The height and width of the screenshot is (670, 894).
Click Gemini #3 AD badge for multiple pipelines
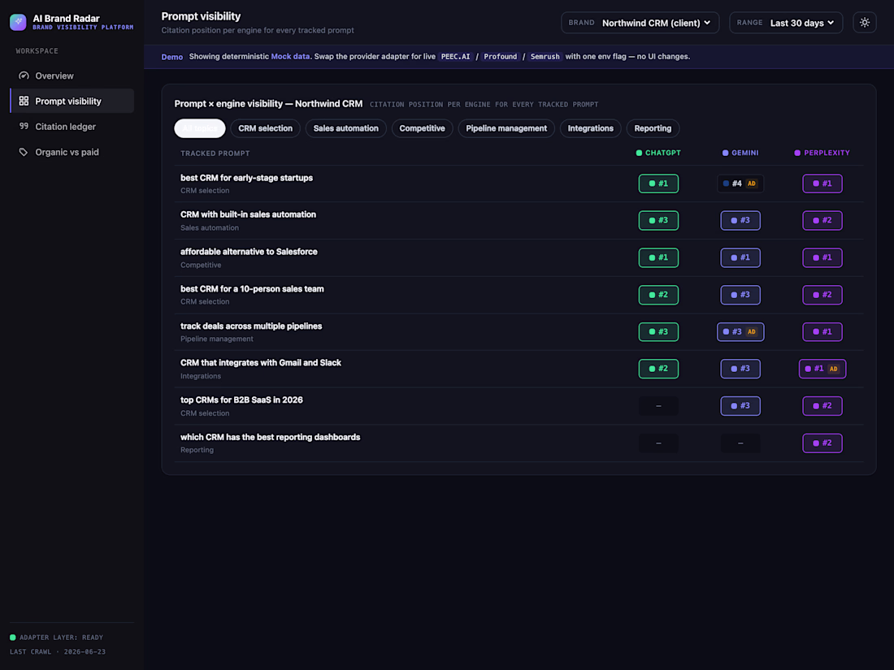pyautogui.click(x=740, y=331)
